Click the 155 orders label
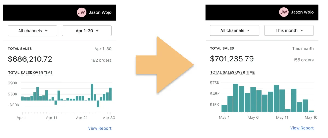328x138 pixels. click(303, 60)
